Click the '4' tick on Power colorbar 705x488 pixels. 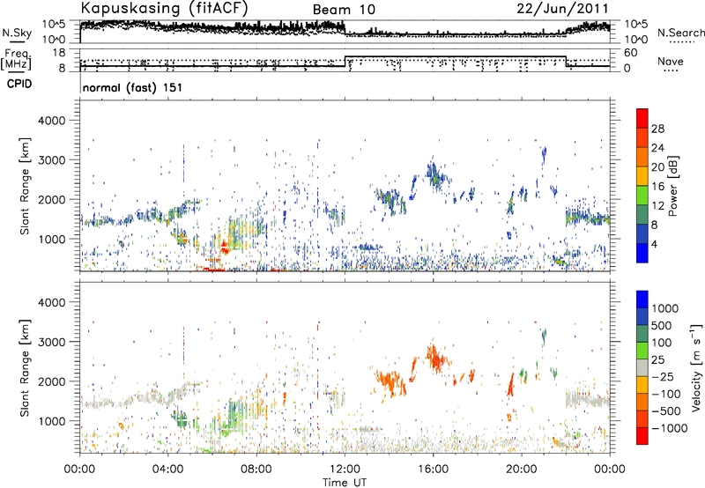pos(654,244)
